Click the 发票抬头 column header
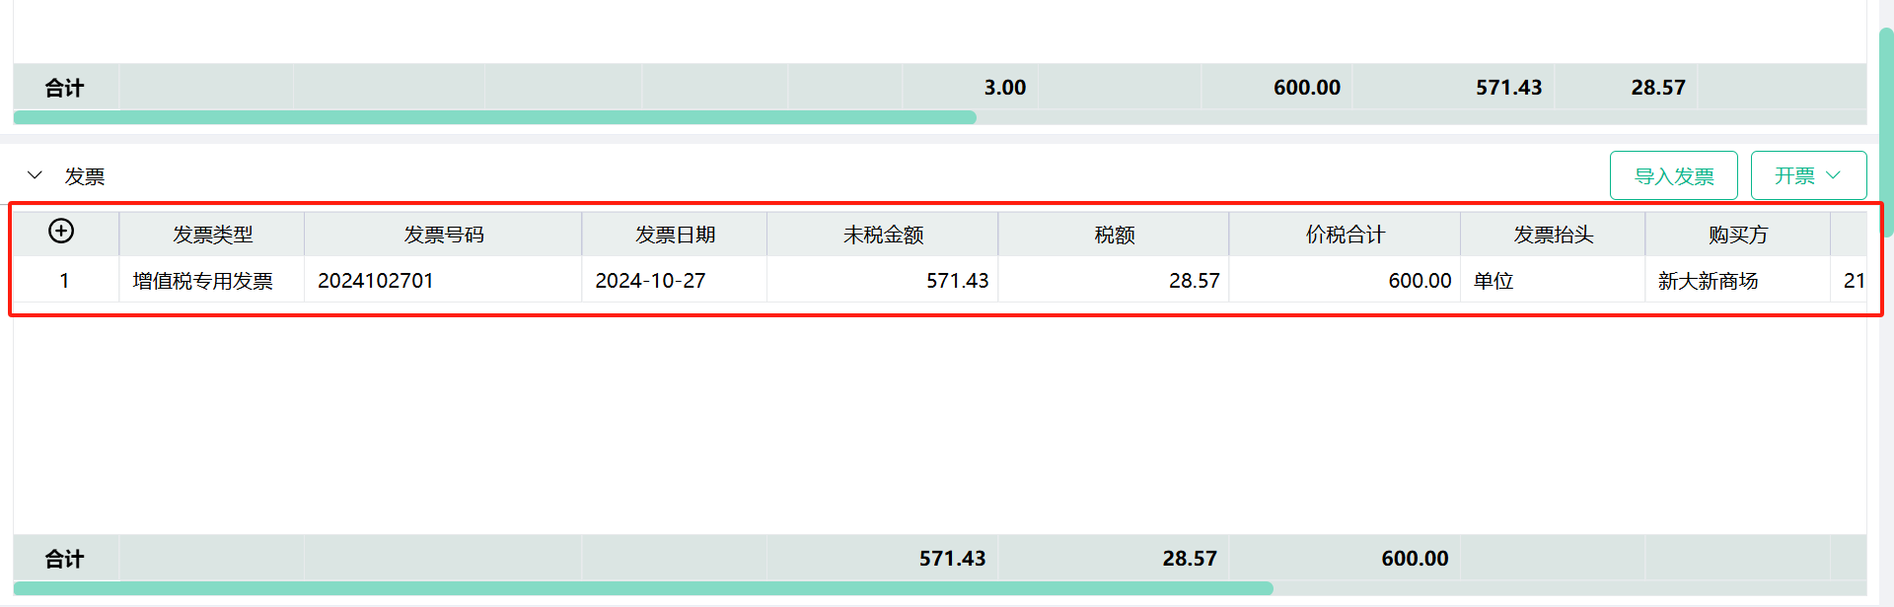The height and width of the screenshot is (607, 1894). (x=1553, y=235)
